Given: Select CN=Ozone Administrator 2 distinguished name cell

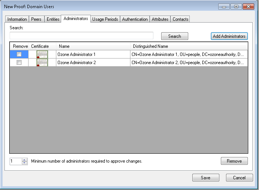Looking at the screenshot, I should (189, 63).
